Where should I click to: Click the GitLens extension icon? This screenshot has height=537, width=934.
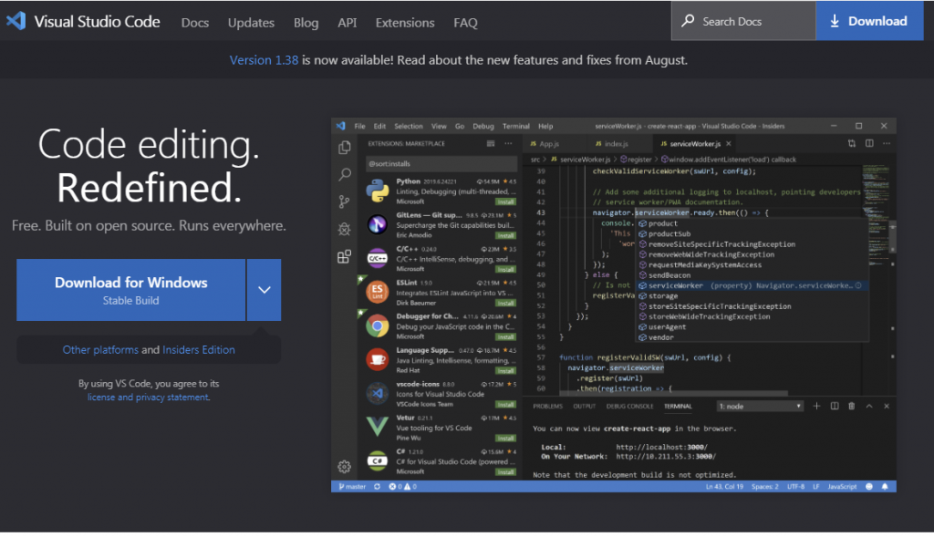(x=377, y=224)
